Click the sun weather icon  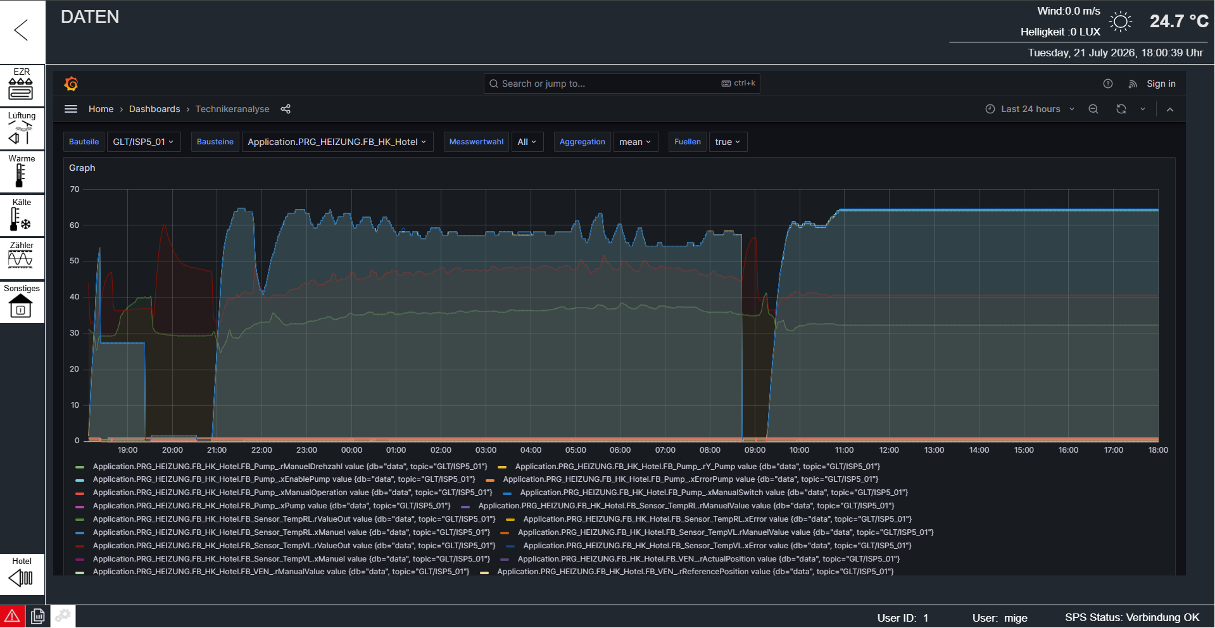tap(1121, 22)
